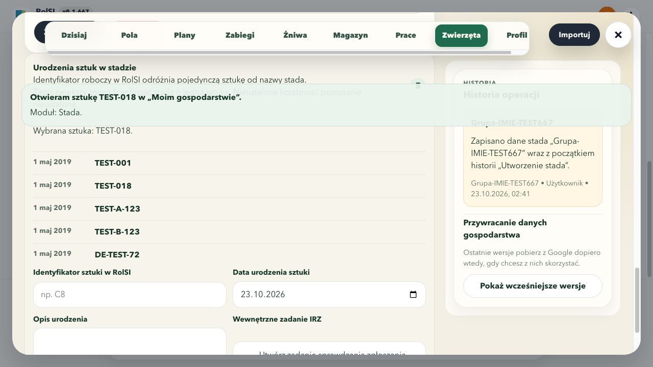Select the TEST-A-123 animal row

pos(230,209)
